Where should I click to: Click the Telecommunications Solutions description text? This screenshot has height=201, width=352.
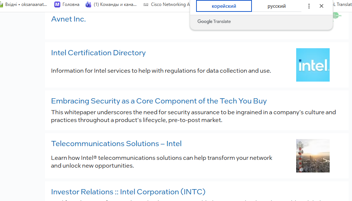161,162
